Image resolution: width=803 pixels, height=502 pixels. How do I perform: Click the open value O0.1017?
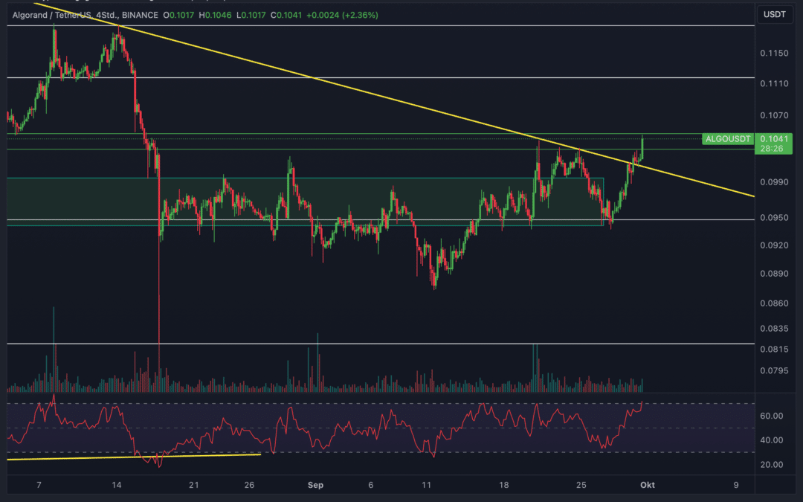pos(178,16)
